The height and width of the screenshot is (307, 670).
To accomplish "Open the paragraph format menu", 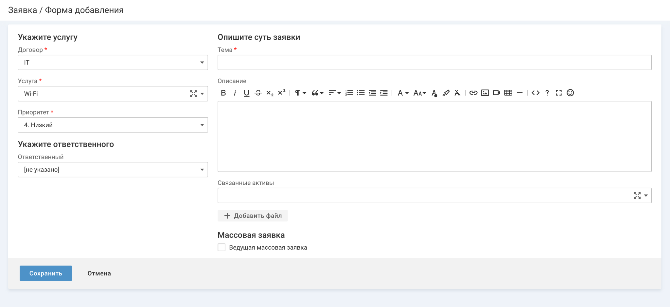I will 300,93.
